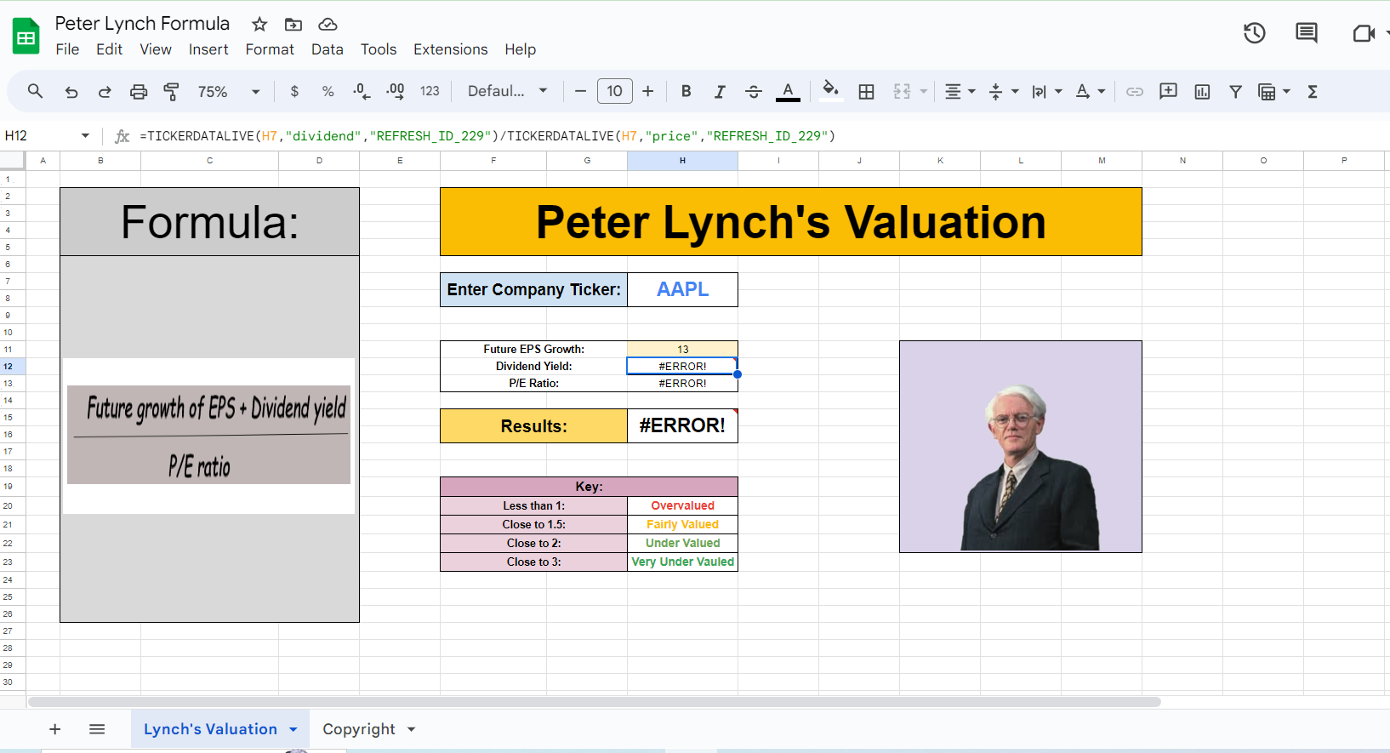Click the insert link icon

click(1135, 92)
